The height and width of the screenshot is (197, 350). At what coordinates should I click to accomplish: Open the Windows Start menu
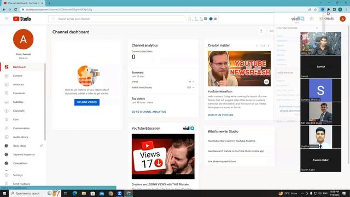(x=4, y=193)
